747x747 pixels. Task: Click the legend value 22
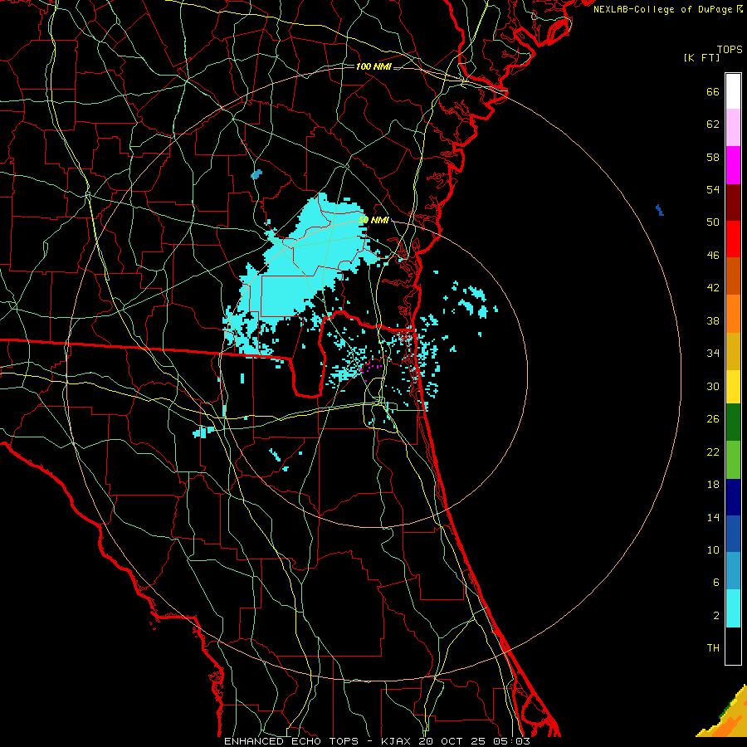pos(713,452)
